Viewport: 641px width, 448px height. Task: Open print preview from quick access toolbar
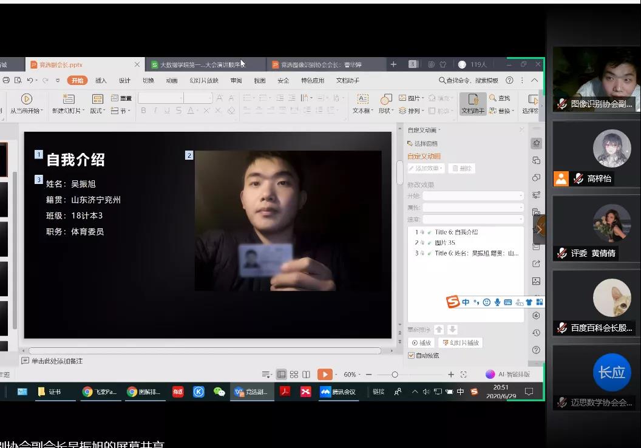[x=18, y=81]
